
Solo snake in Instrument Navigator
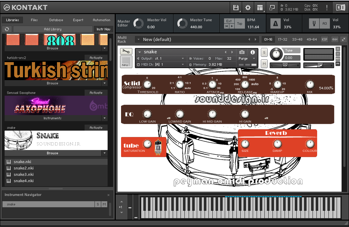tap(98, 204)
